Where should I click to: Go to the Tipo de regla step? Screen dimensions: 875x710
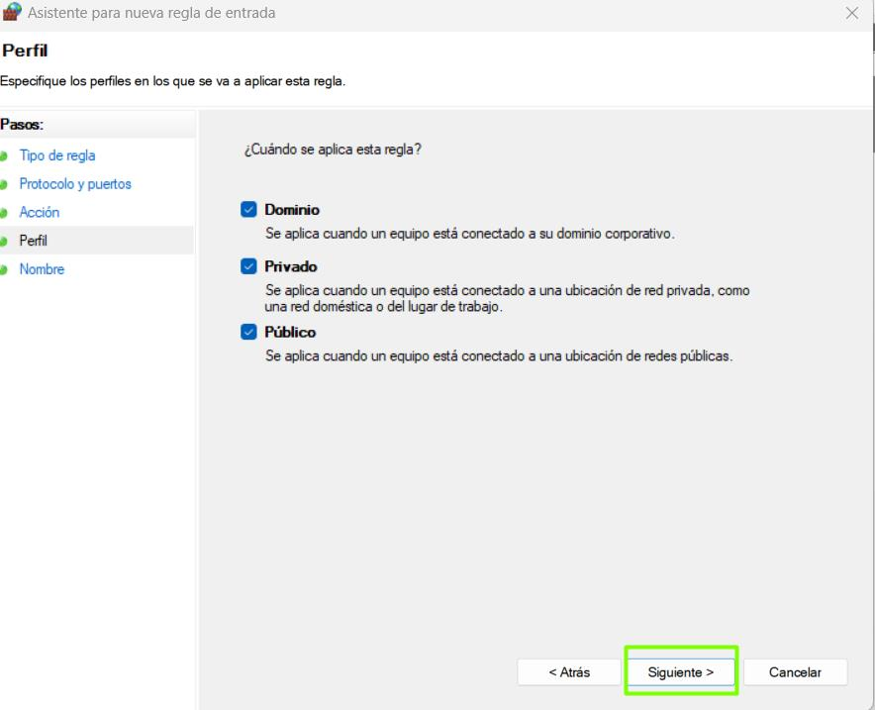click(57, 155)
